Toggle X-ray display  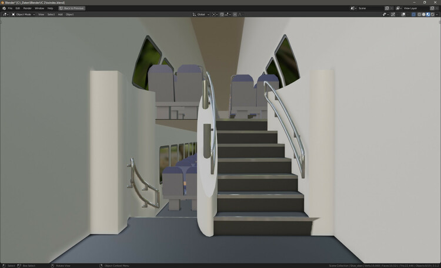[x=413, y=15]
